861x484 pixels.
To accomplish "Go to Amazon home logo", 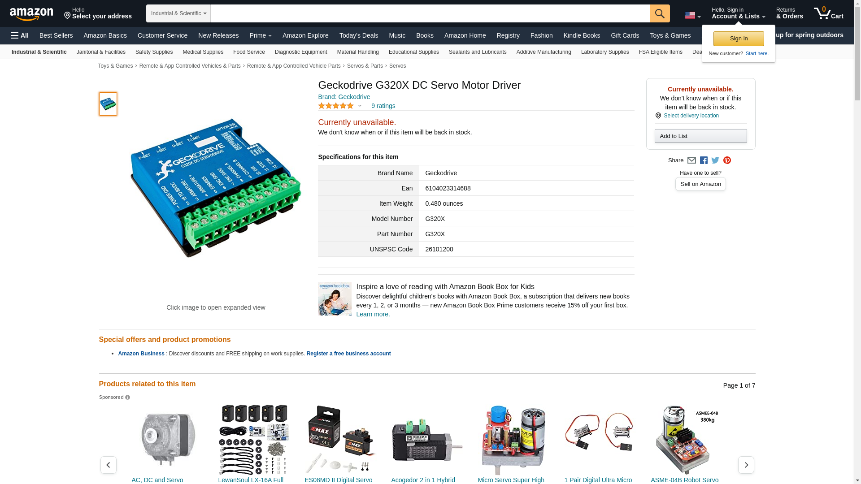I will [31, 14].
